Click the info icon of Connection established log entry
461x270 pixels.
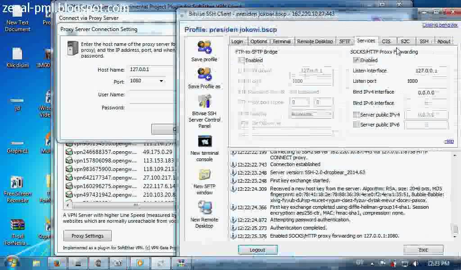234,165
